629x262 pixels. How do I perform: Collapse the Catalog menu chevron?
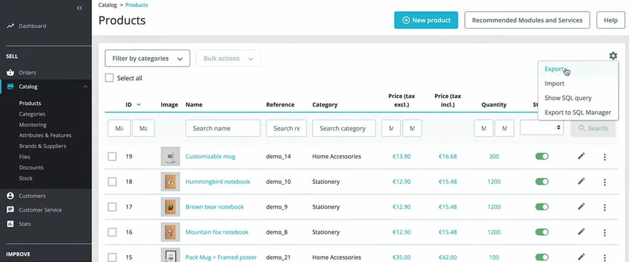85,86
